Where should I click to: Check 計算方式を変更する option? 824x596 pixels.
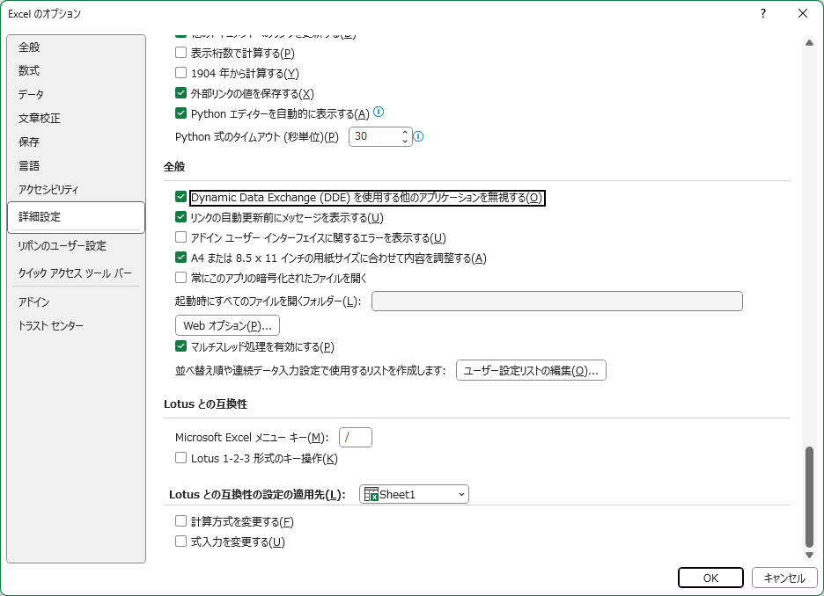click(x=180, y=521)
